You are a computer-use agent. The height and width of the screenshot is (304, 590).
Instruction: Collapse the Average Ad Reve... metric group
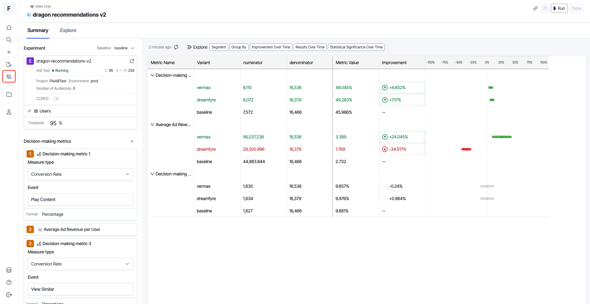[152, 125]
